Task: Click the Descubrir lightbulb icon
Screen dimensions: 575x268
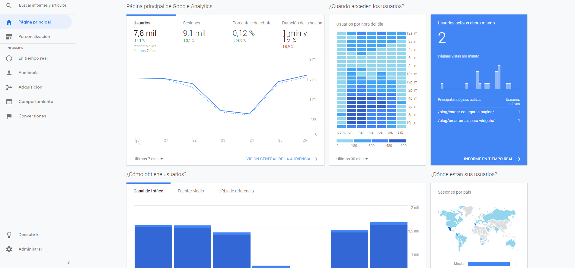Action: coord(9,235)
